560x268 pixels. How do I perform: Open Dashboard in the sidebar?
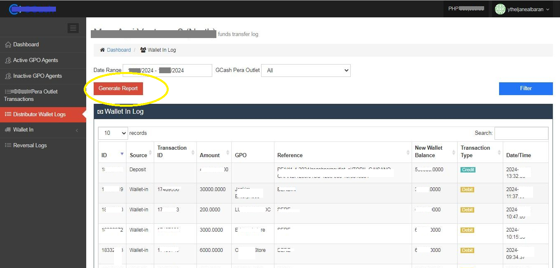pos(43,45)
